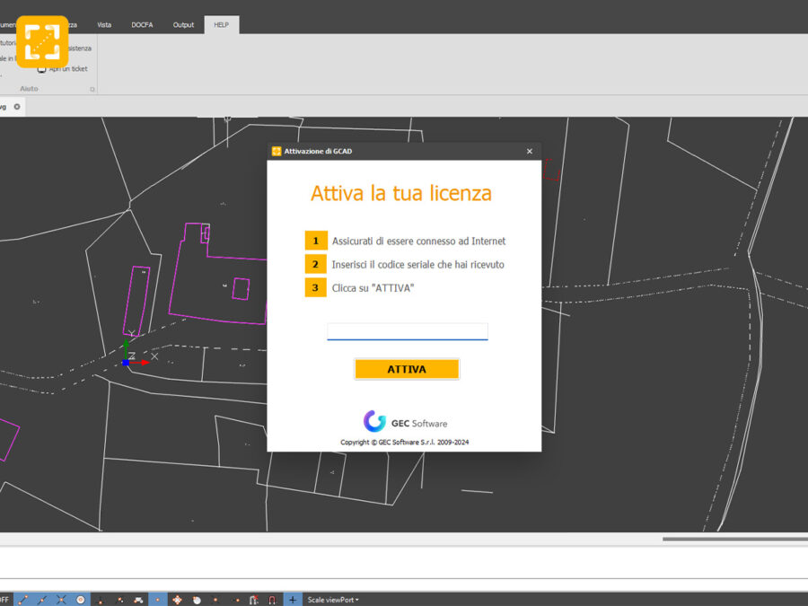This screenshot has height=606, width=808.
Task: Click the ATTIVA button
Action: pyautogui.click(x=407, y=369)
